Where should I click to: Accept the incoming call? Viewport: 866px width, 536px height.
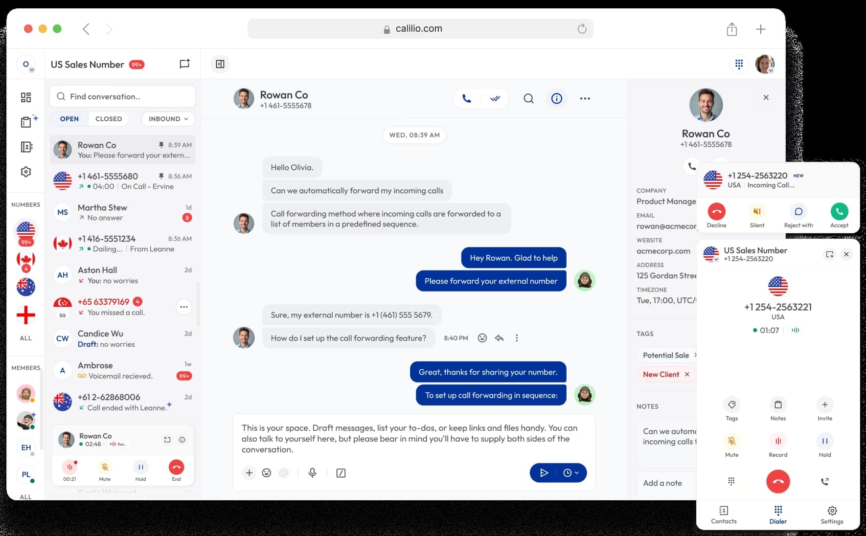(x=839, y=212)
